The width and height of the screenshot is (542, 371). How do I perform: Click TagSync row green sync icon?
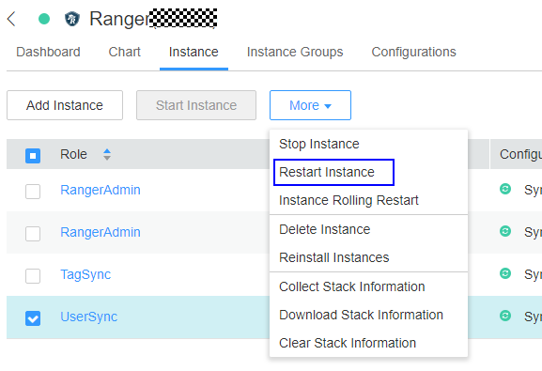click(505, 273)
